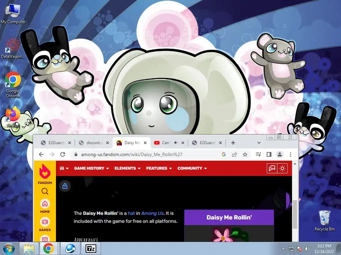This screenshot has width=341, height=255.
Task: Open the tab search chevron
Action: pyautogui.click(x=259, y=143)
